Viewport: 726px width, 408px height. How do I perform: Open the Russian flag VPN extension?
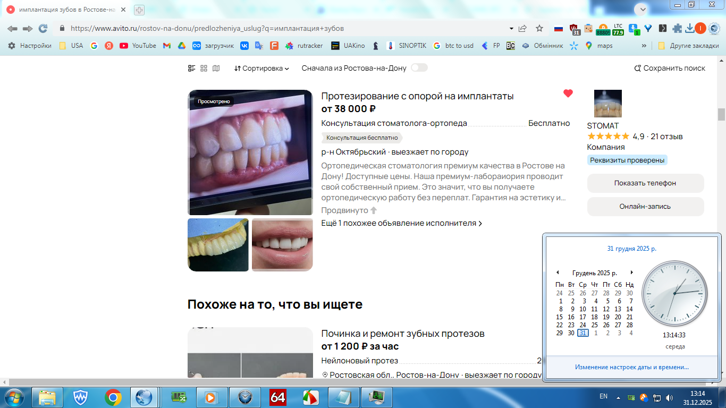coord(559,28)
